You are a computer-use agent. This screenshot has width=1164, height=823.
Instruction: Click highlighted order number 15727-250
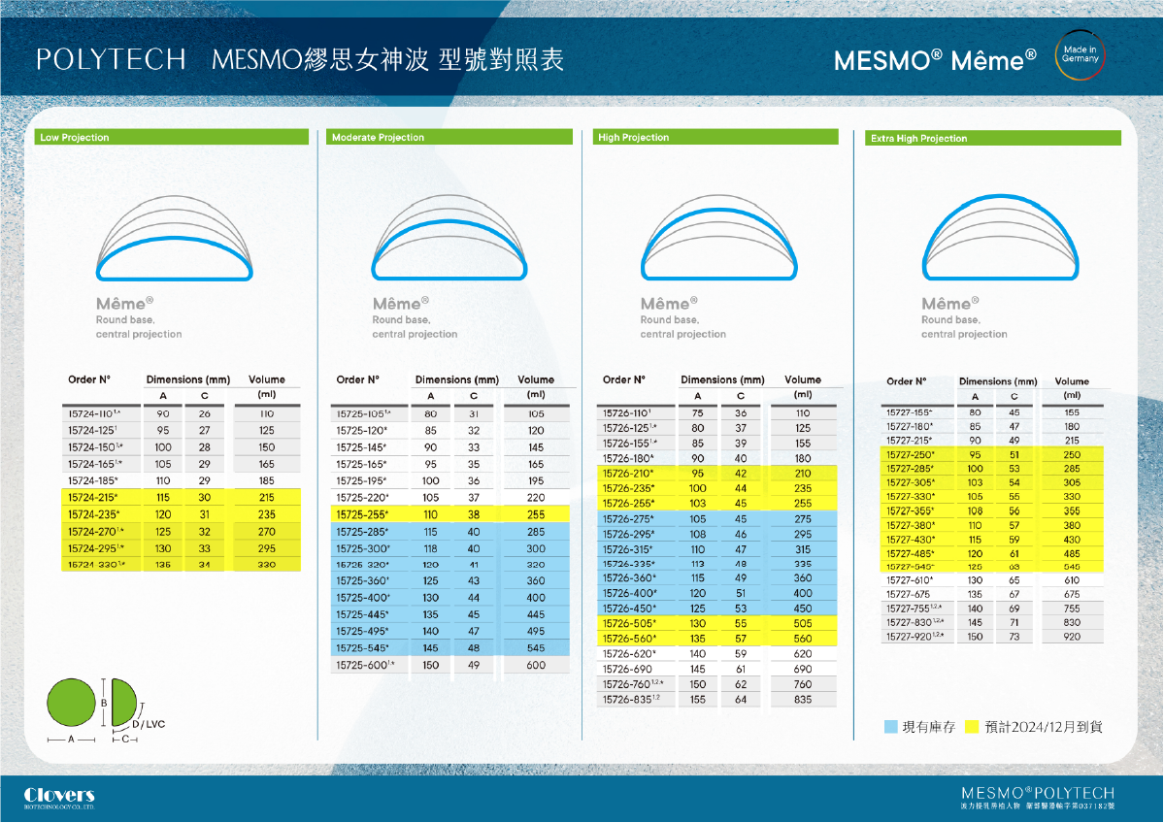[910, 455]
